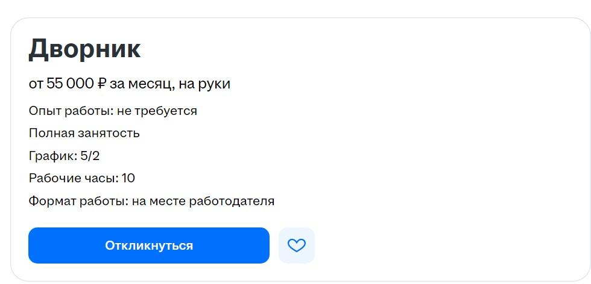Click the на месте работодателя text
591x284 pixels.
[x=203, y=201]
